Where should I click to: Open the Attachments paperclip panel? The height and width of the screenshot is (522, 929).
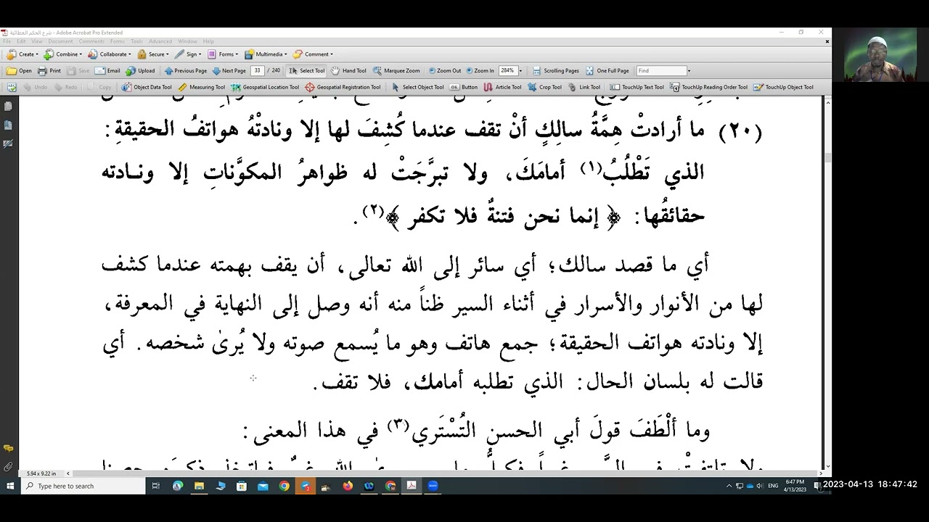(x=8, y=467)
